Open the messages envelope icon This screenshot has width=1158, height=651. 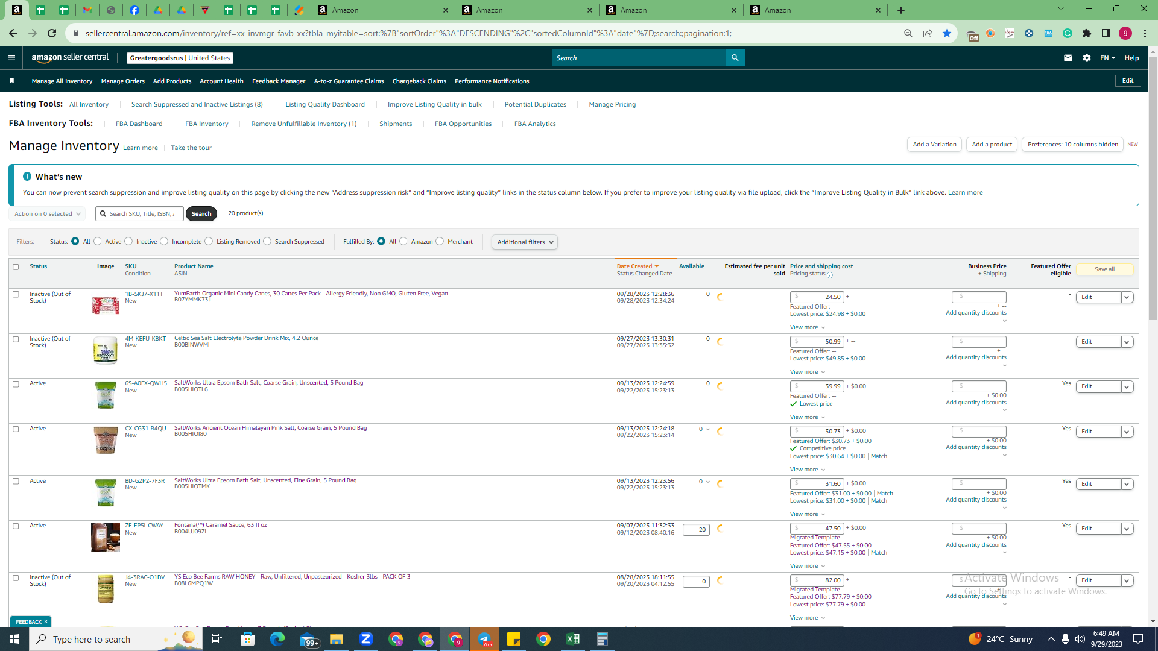[x=1068, y=58]
